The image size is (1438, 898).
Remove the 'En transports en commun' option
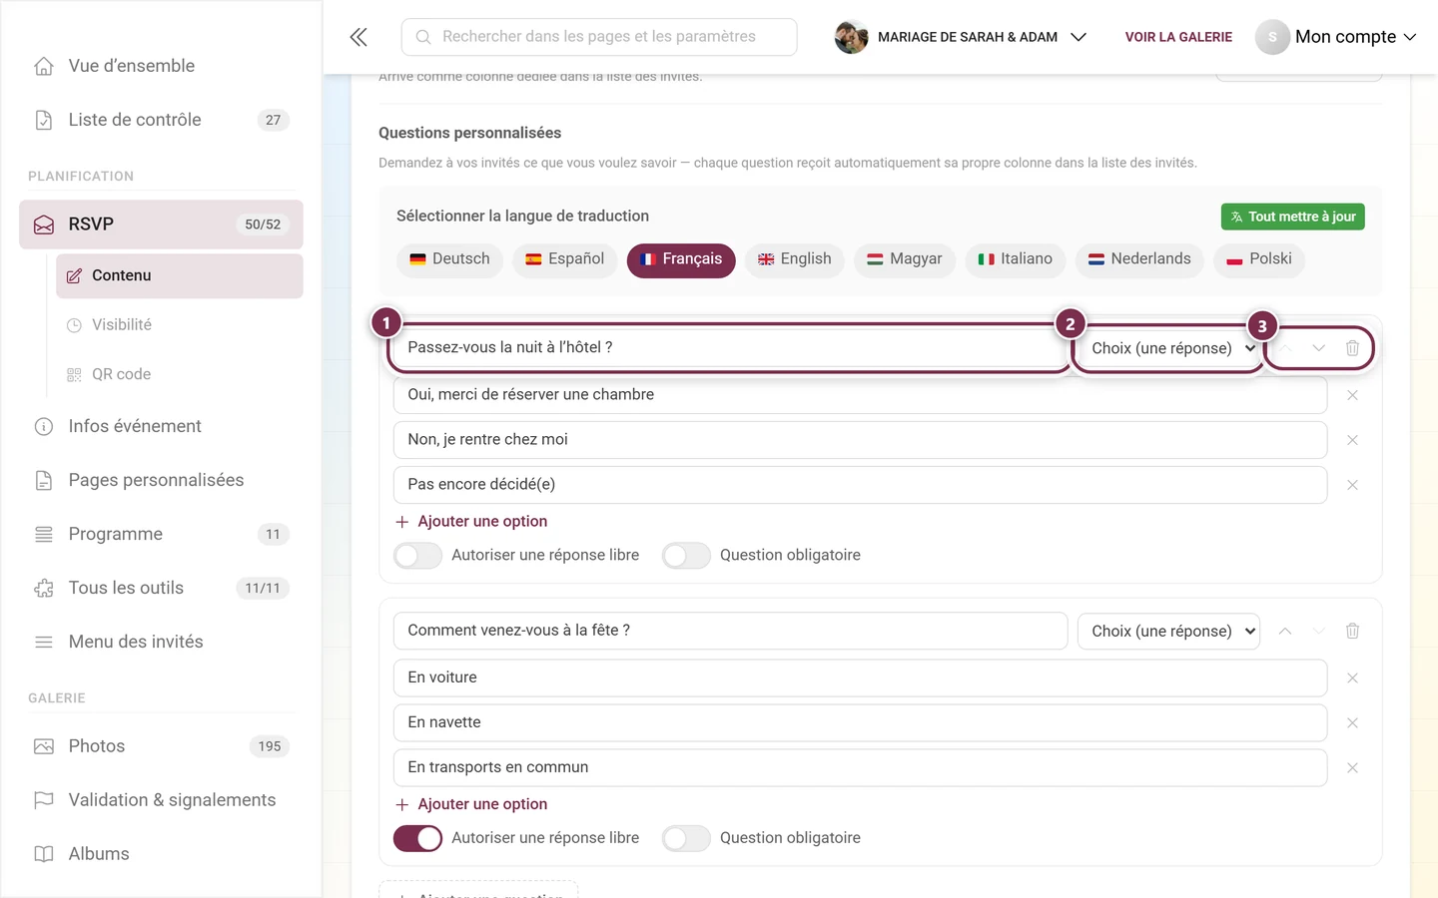coord(1352,768)
